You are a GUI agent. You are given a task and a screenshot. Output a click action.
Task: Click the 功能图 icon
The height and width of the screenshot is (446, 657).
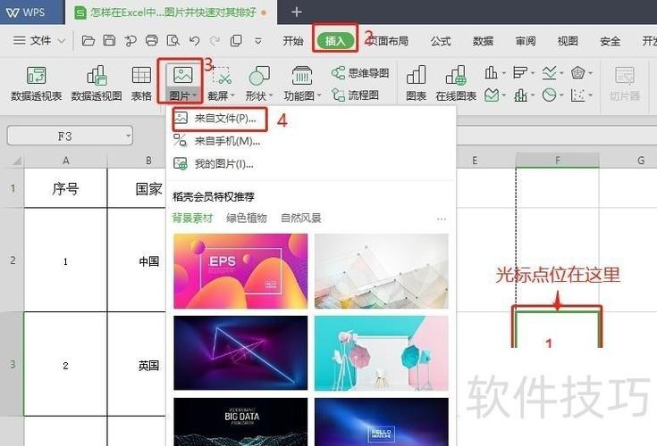(x=302, y=76)
